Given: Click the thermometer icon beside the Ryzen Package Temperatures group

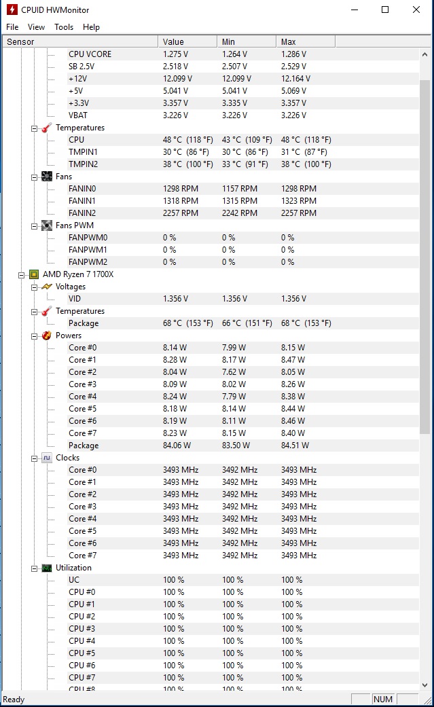Looking at the screenshot, I should tap(46, 311).
